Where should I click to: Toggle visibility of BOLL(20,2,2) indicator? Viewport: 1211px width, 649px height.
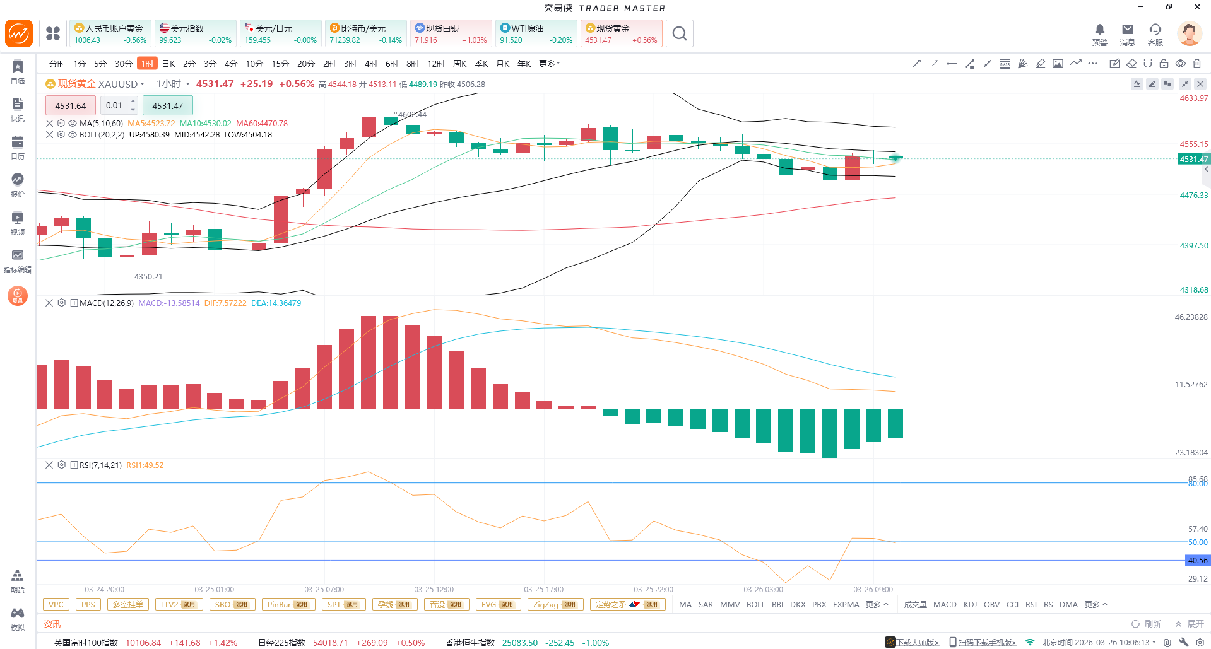pyautogui.click(x=73, y=135)
